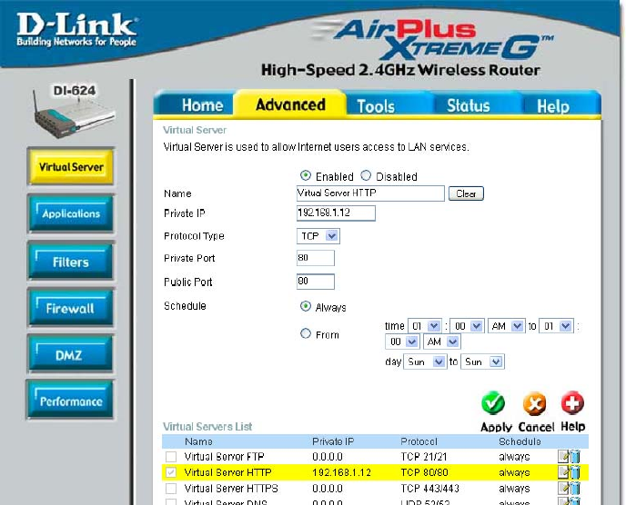Viewport: 626px width, 505px height.
Task: Open the start day Sun dropdown
Action: click(425, 361)
